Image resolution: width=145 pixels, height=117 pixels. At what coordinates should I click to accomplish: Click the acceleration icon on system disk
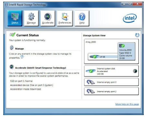135,71
